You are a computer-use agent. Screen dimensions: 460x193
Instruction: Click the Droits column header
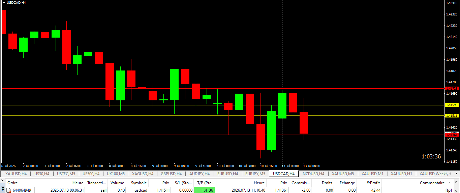click(x=323, y=183)
